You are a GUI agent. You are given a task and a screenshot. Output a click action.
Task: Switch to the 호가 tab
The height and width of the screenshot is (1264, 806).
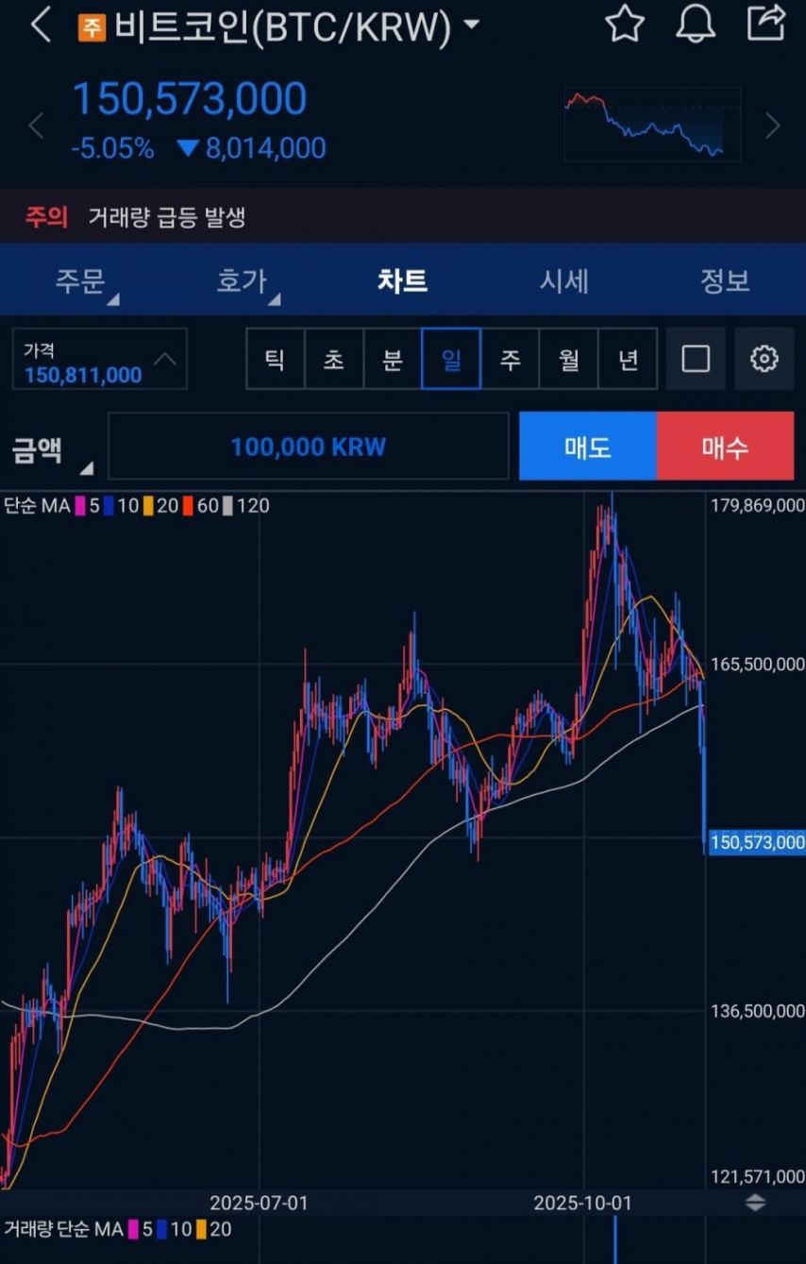click(x=243, y=281)
